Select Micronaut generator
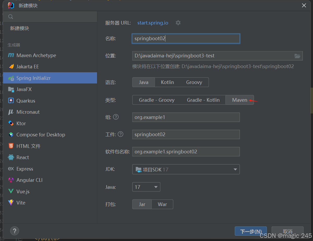The height and width of the screenshot is (241, 313). click(x=50, y=112)
